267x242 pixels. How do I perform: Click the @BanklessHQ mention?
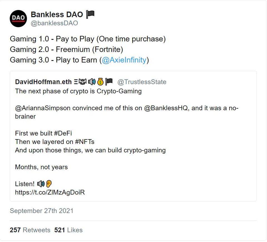click(166, 108)
